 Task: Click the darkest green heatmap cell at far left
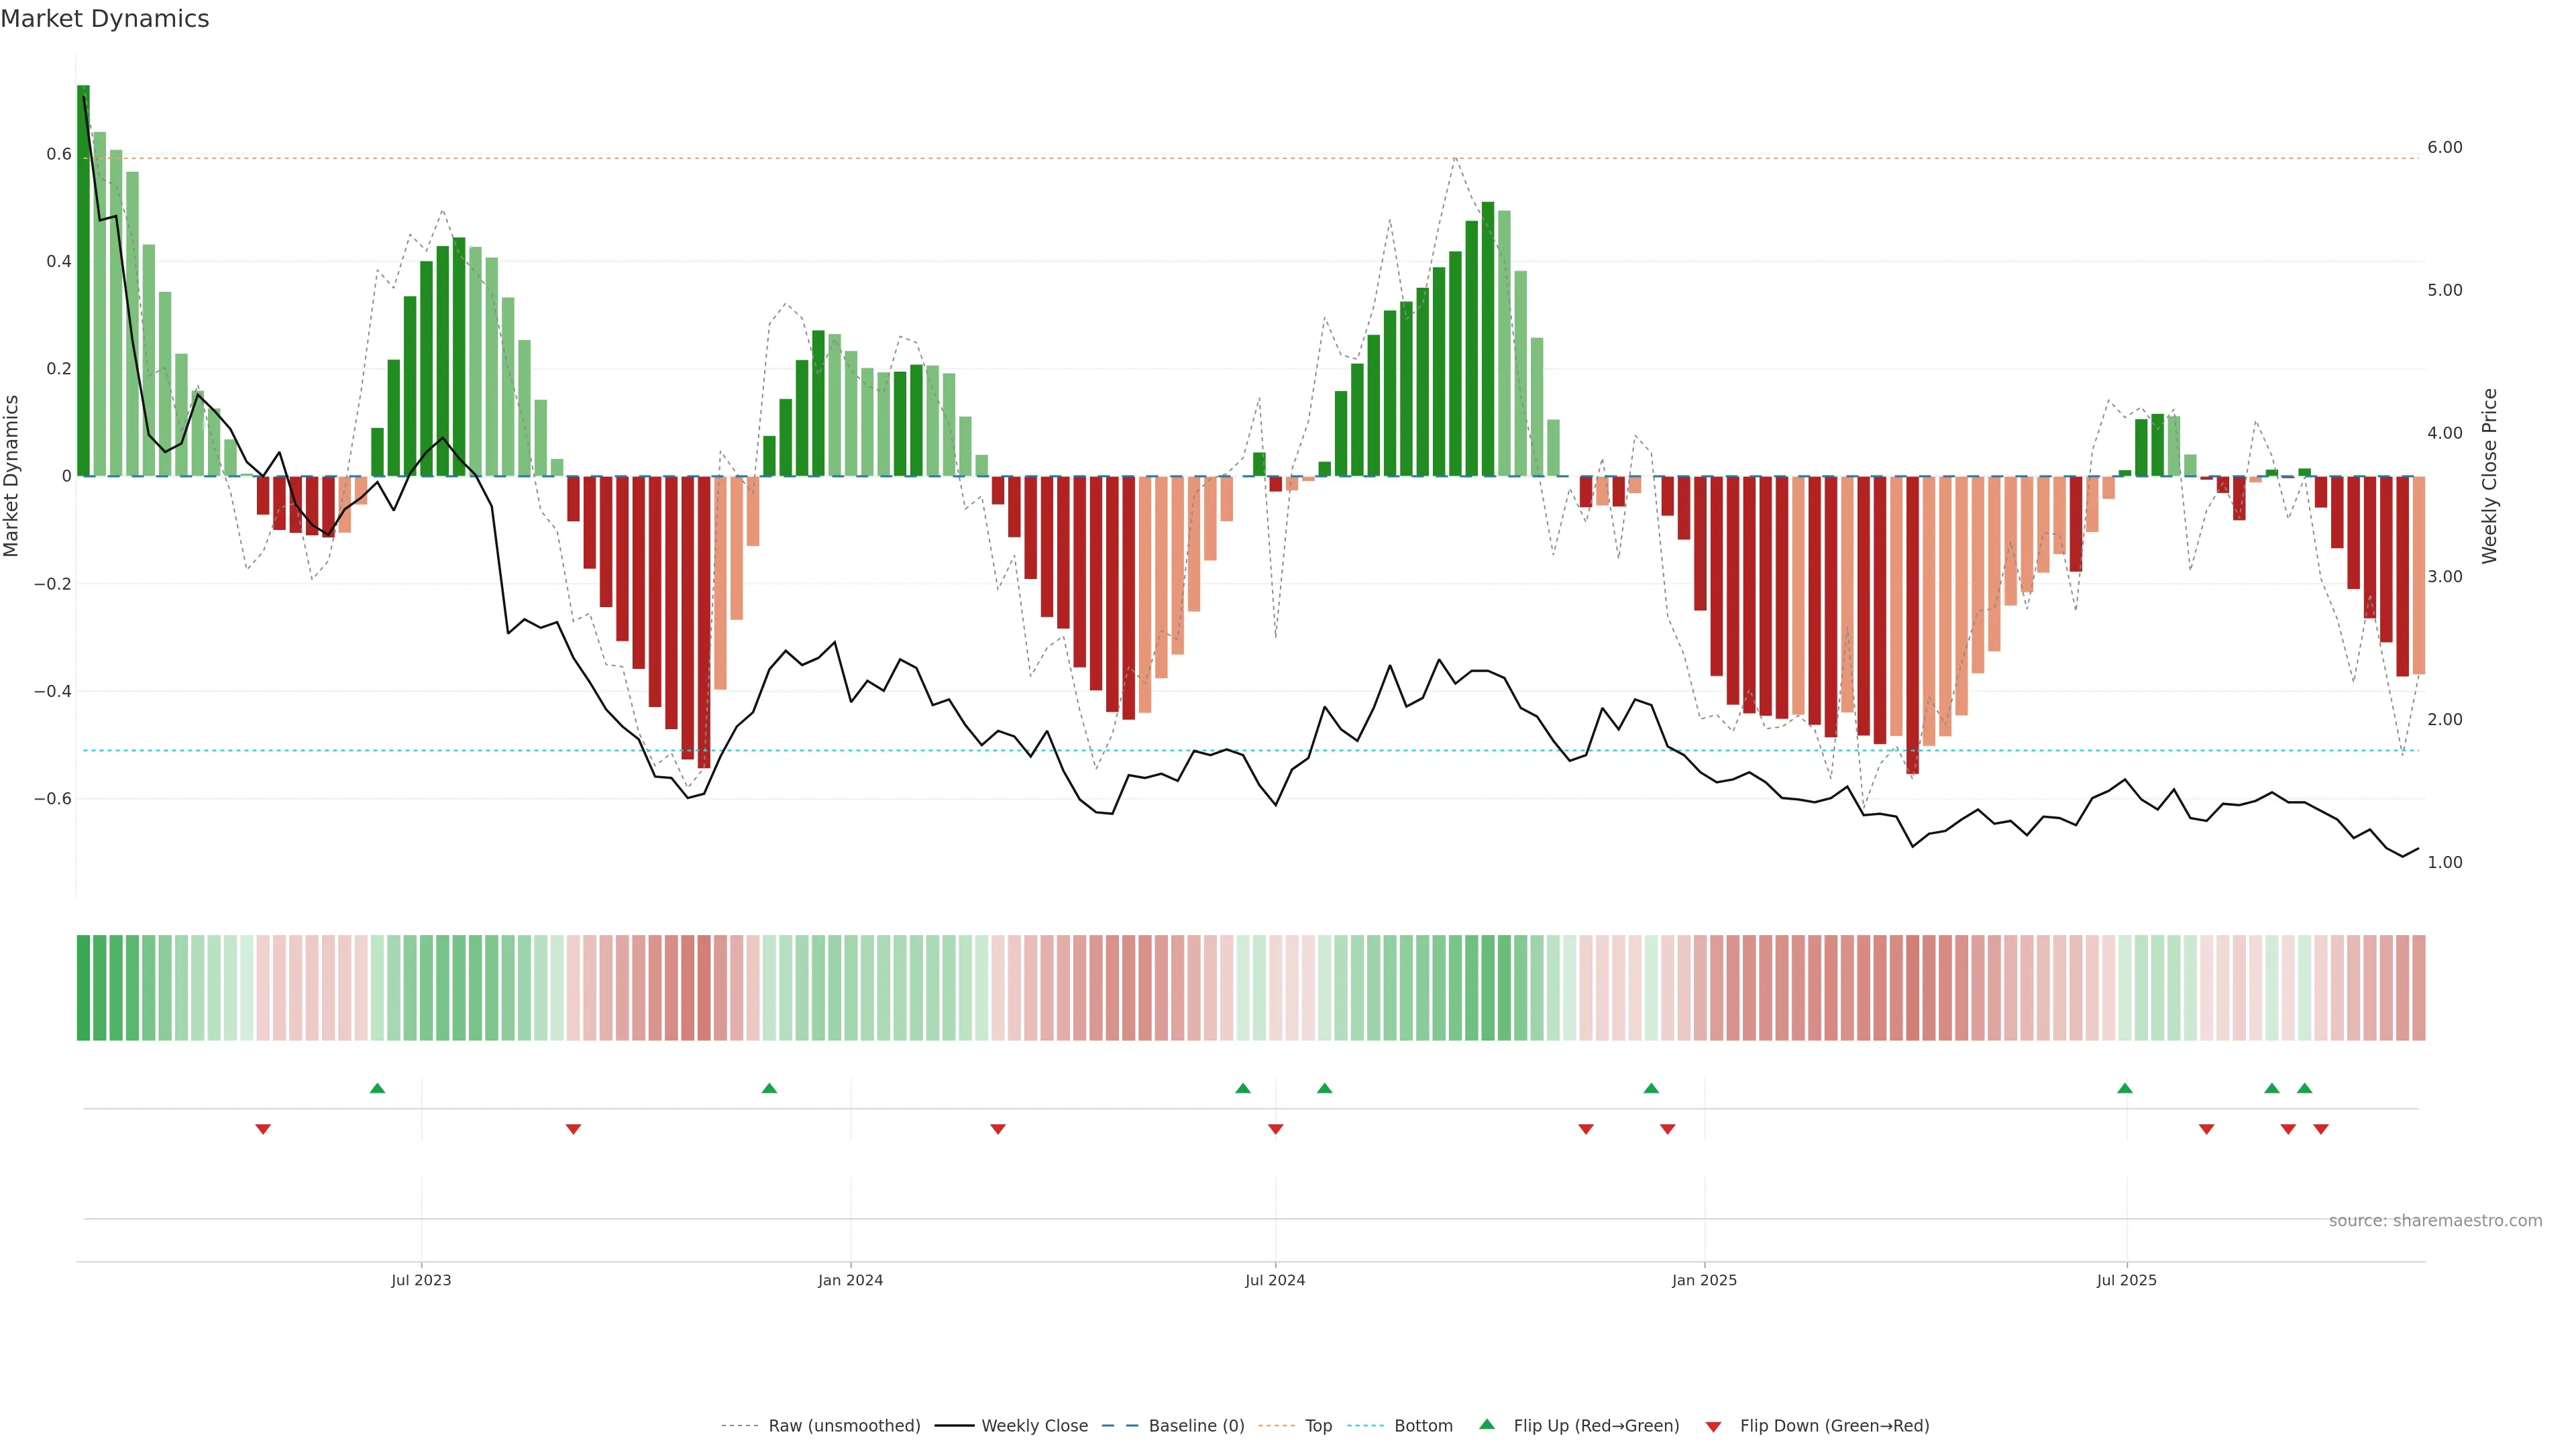pos(83,988)
